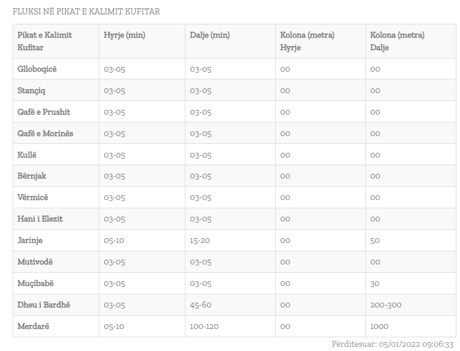Image resolution: width=460 pixels, height=351 pixels.
Task: Select the Dheu i Bardhë row label
Action: (x=44, y=305)
